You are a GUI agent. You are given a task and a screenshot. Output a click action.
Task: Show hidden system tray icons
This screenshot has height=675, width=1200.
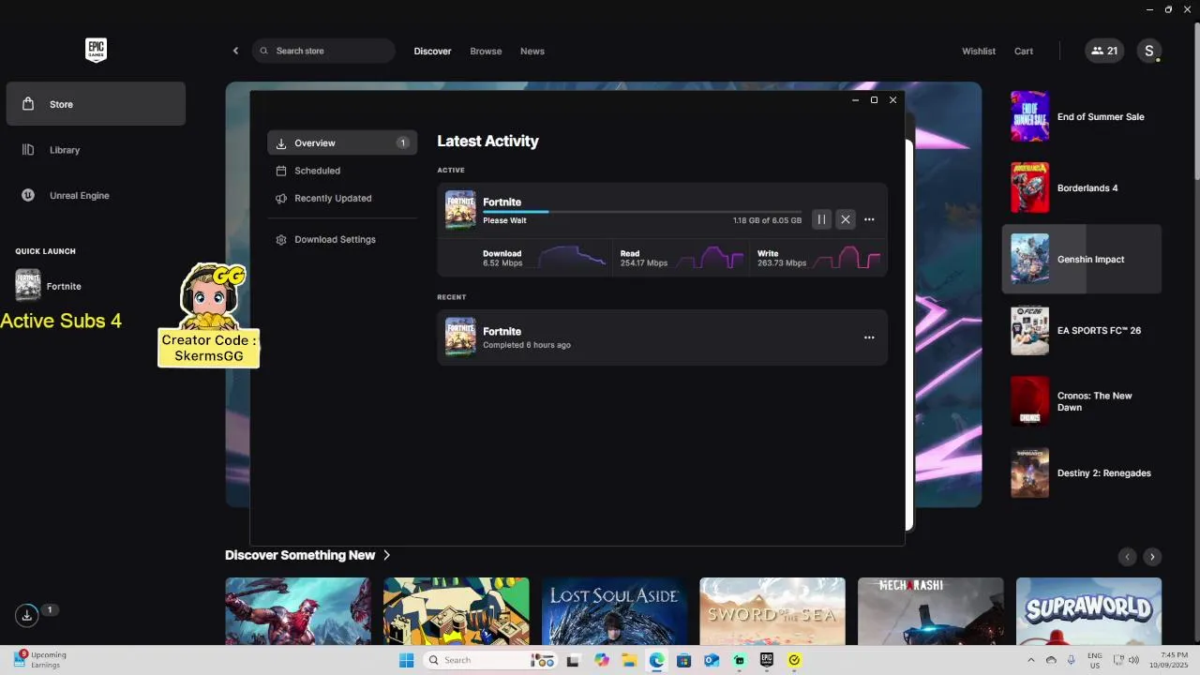click(1030, 660)
